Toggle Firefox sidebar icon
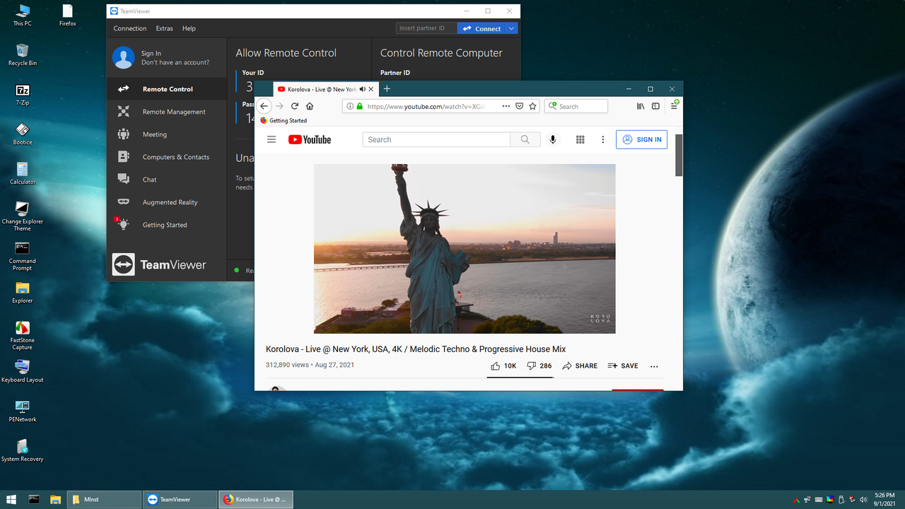Screen dimensions: 905x509 [655, 106]
